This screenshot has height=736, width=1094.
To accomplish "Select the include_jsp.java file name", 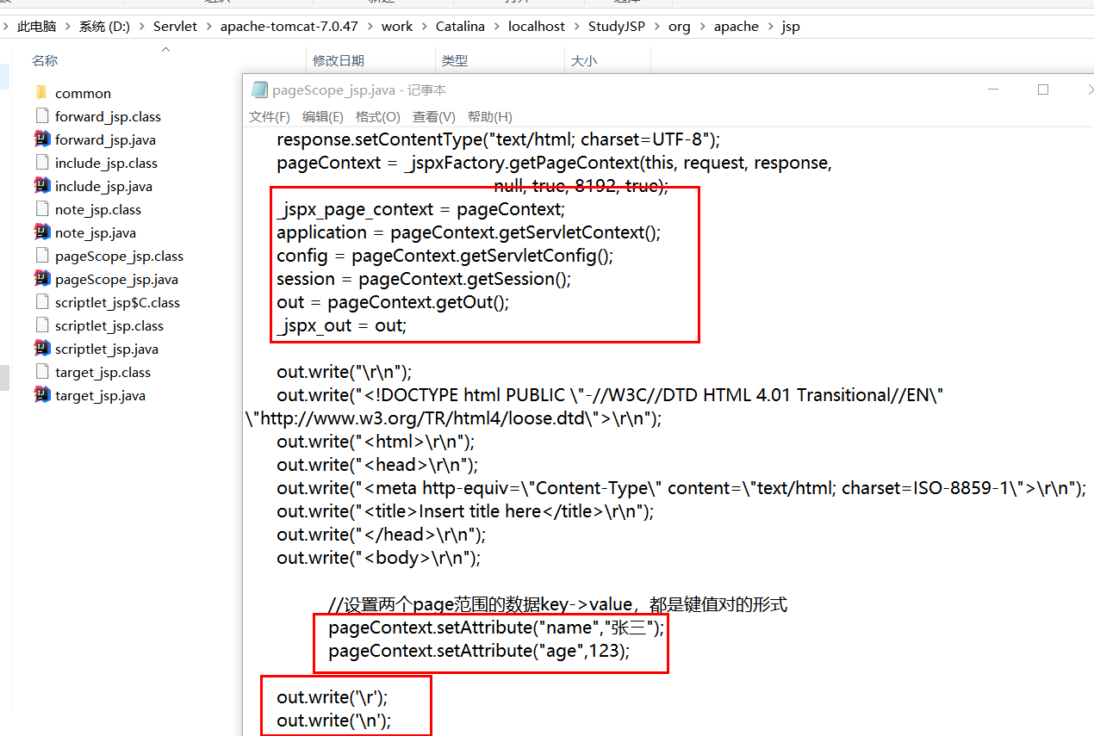I will click(103, 186).
